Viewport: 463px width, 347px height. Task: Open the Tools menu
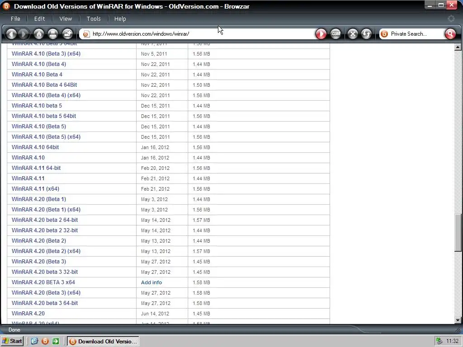[x=94, y=19]
